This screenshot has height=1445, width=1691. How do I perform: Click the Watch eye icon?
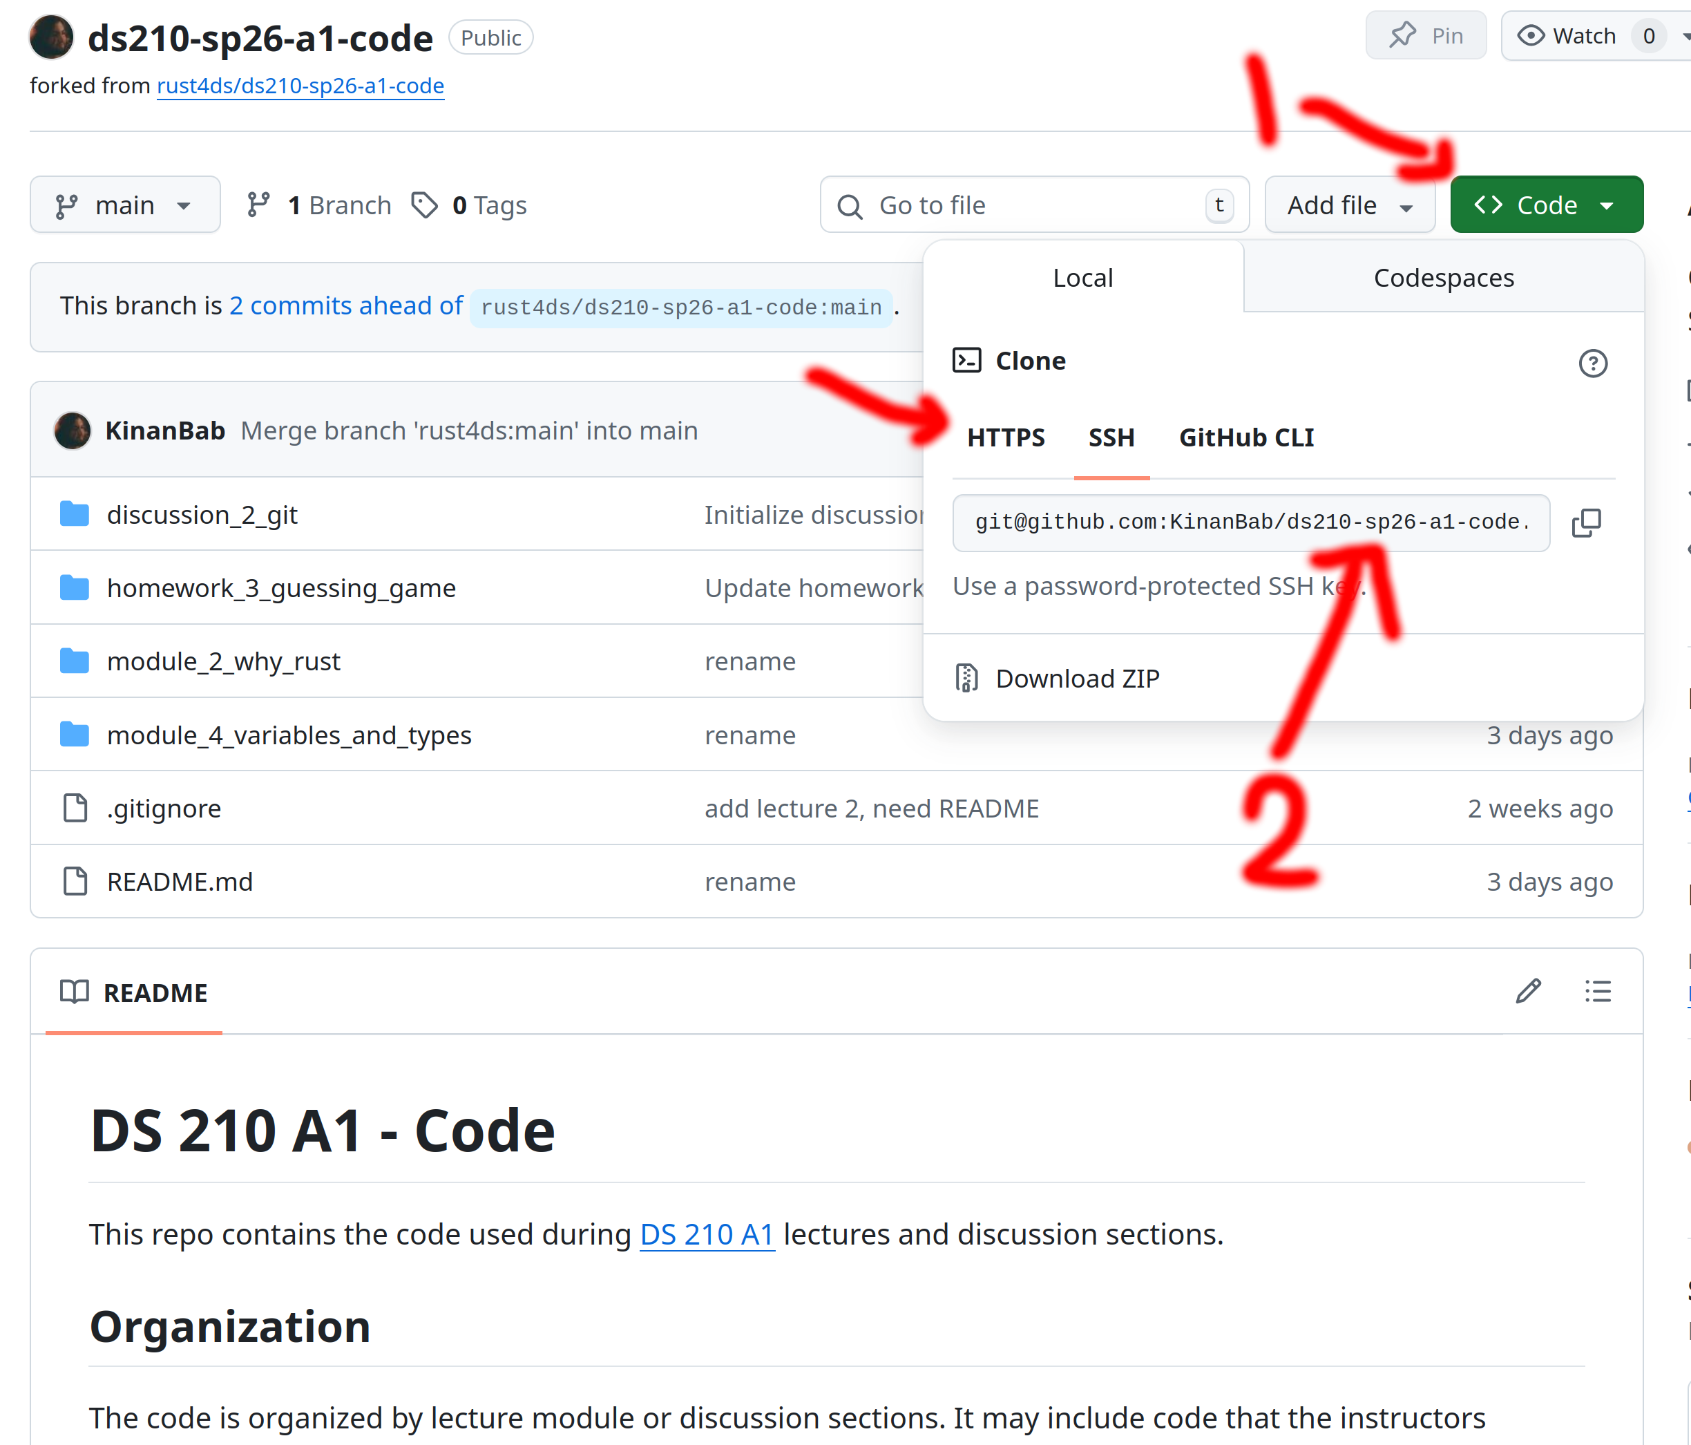pyautogui.click(x=1534, y=35)
